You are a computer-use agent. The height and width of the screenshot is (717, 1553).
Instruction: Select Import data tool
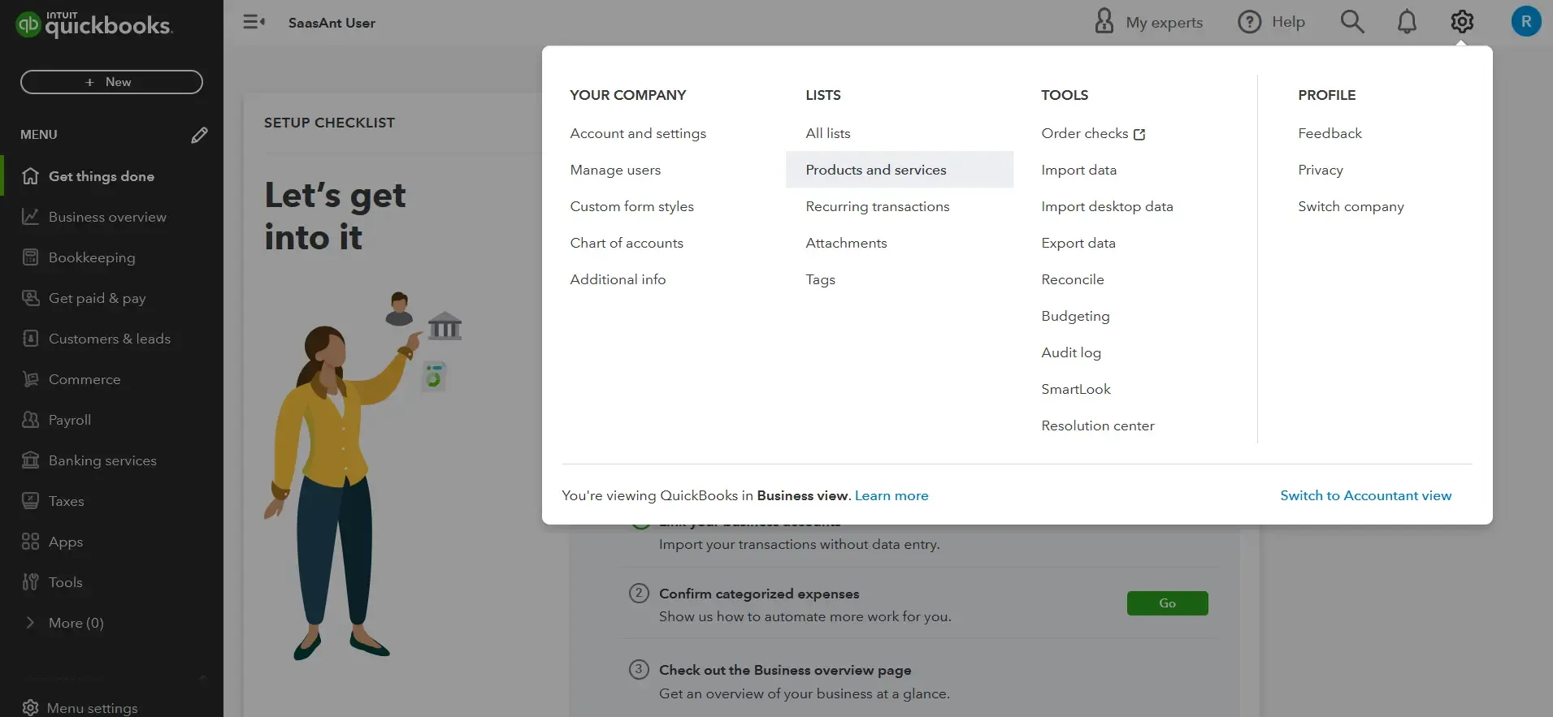click(1078, 170)
